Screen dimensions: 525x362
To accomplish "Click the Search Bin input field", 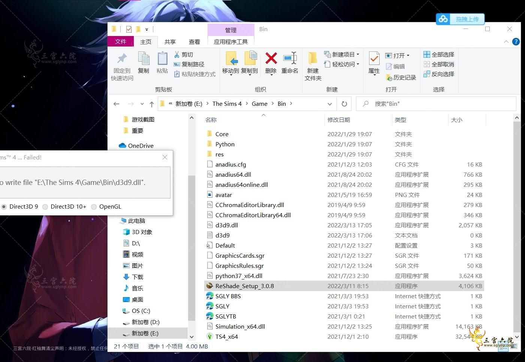I will [x=436, y=104].
